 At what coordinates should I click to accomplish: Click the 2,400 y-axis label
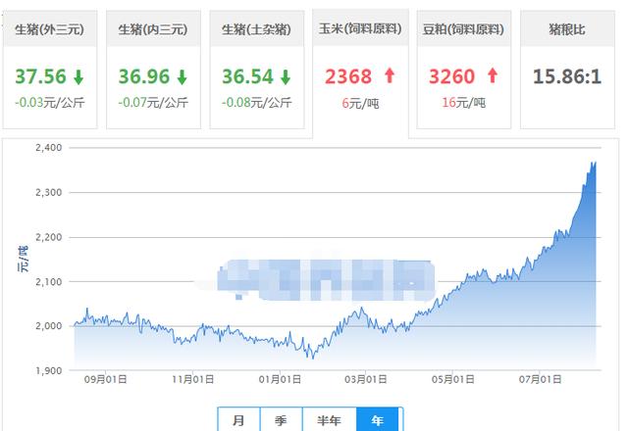pyautogui.click(x=49, y=148)
